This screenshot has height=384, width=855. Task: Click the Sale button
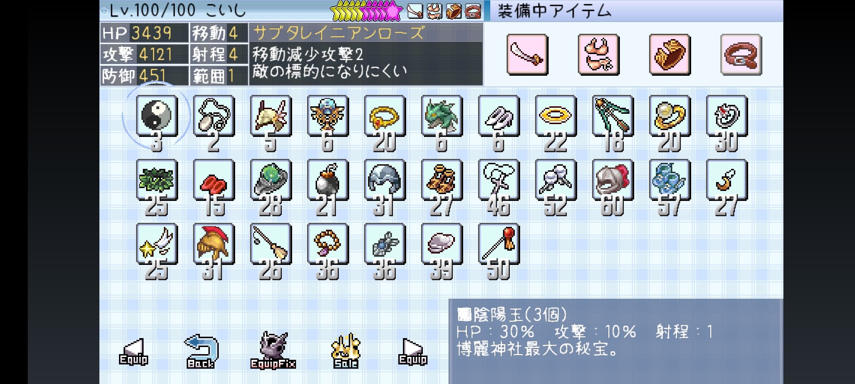tap(346, 351)
